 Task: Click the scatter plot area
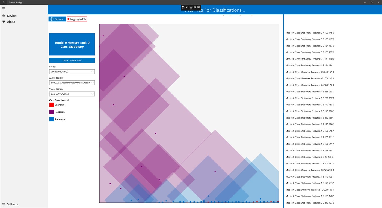189,113
